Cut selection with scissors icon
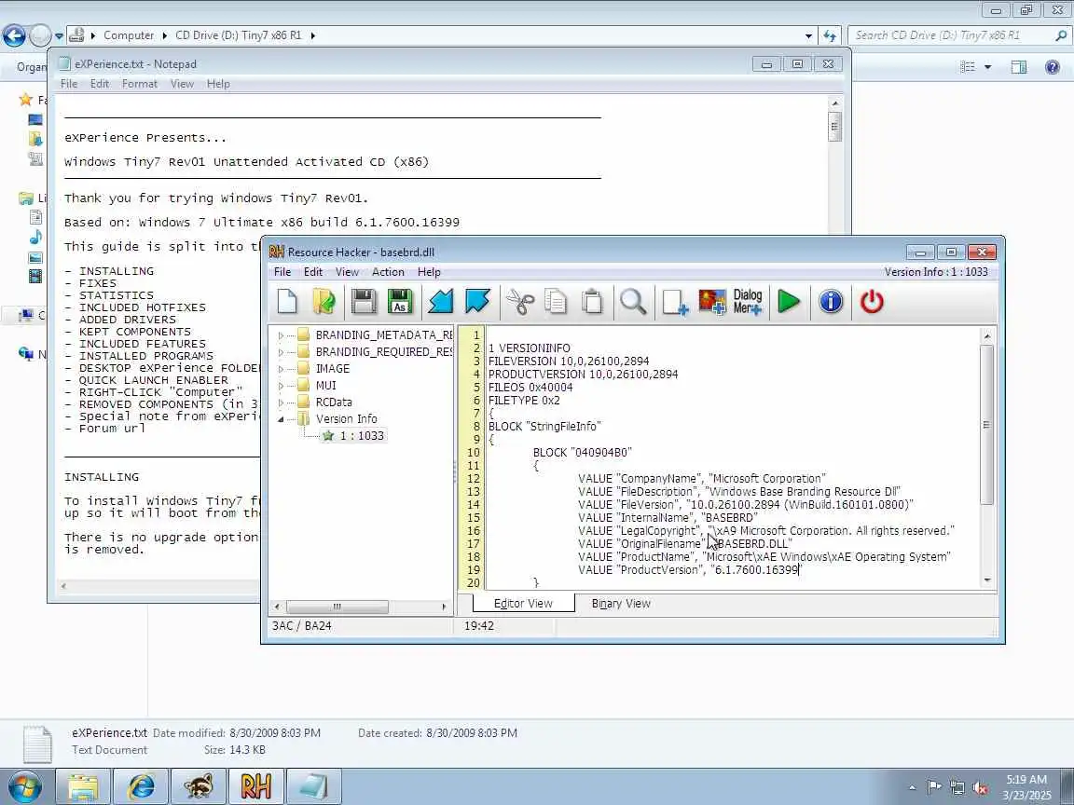 pyautogui.click(x=520, y=302)
